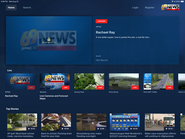The width and height of the screenshot is (185, 139).
Task: Open the Penn DOT Traffic live camera
Action: [159, 82]
